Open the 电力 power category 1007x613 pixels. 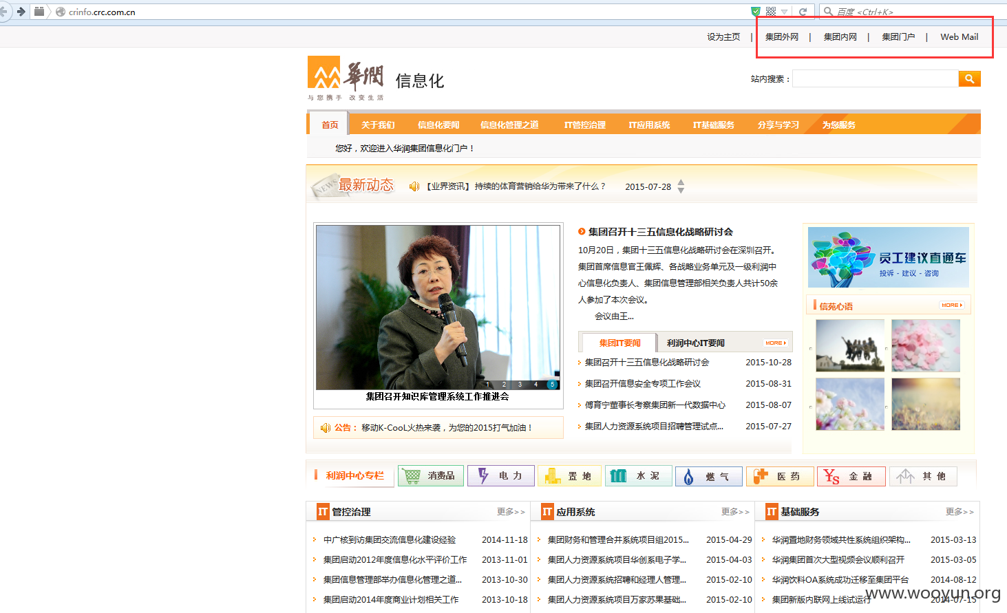[501, 476]
